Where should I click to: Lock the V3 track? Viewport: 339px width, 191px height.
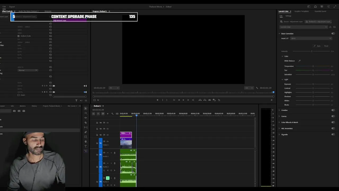[x=97, y=129]
